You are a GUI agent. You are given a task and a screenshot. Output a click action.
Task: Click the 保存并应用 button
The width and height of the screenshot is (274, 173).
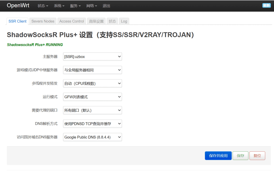click(218, 155)
